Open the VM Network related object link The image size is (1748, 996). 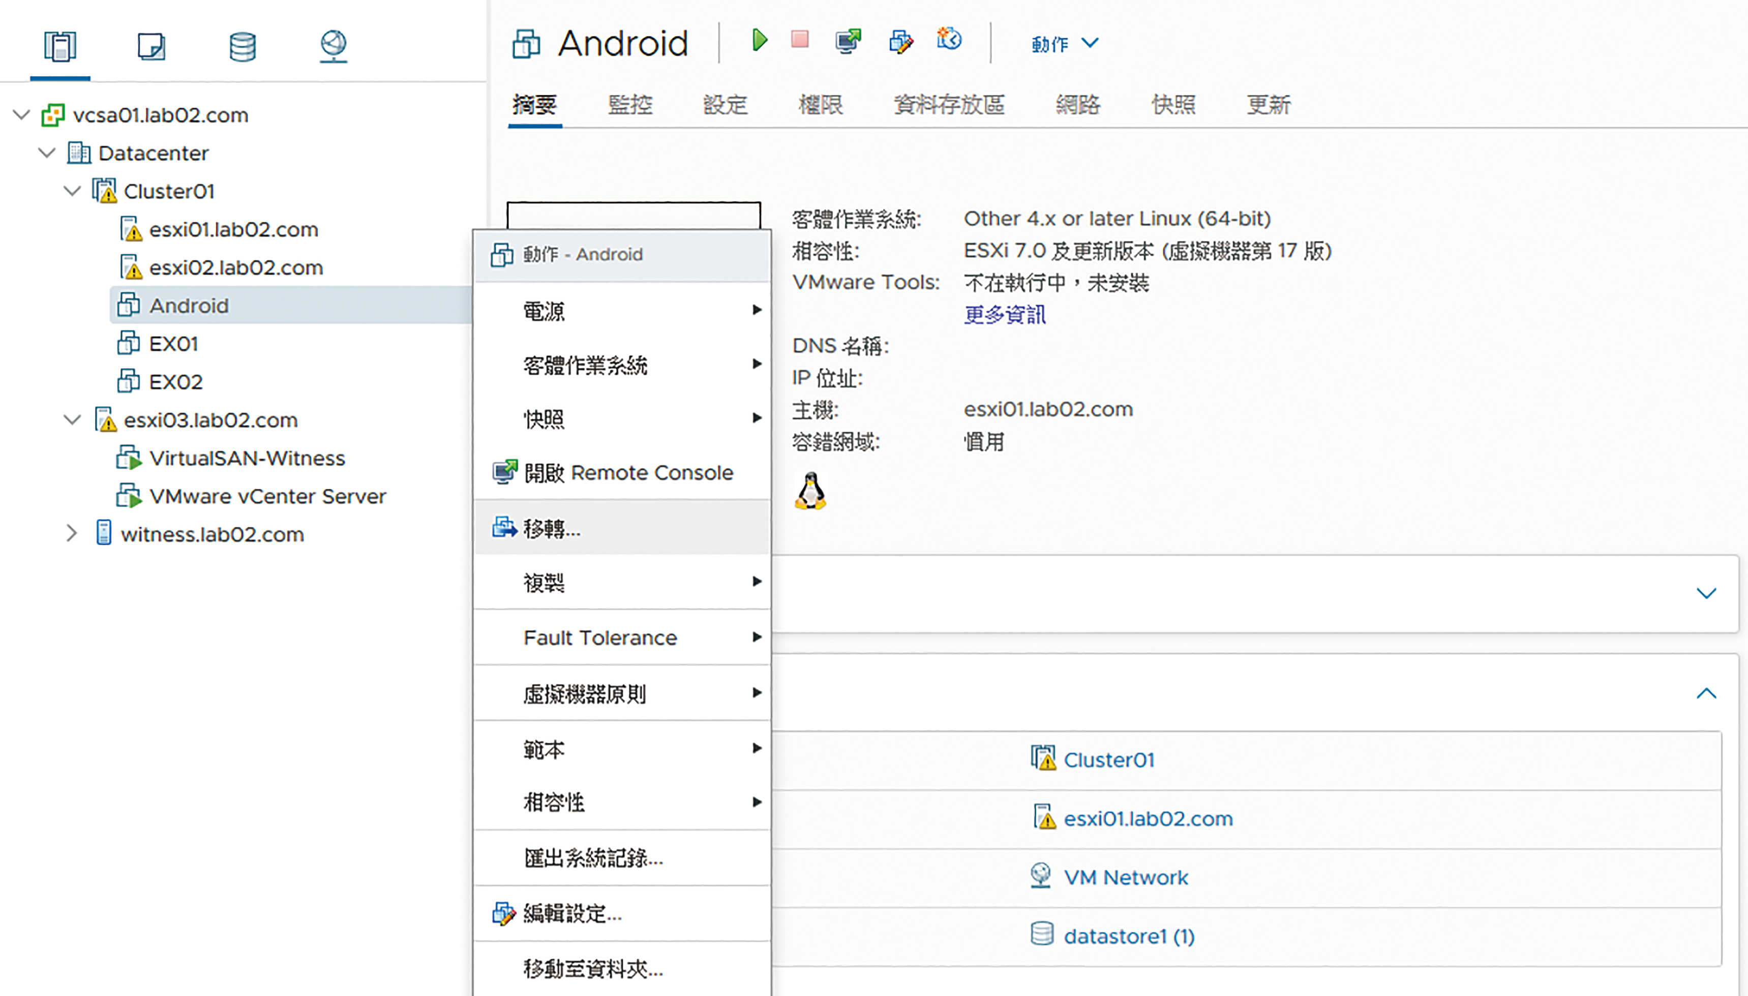point(1126,878)
